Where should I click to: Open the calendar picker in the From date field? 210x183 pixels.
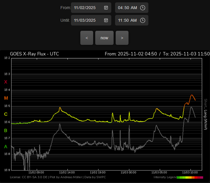pos(106,8)
